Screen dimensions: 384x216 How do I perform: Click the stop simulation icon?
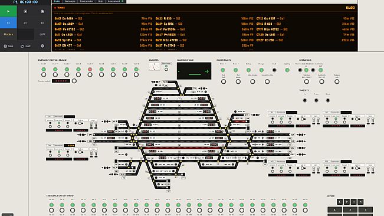(25, 11)
